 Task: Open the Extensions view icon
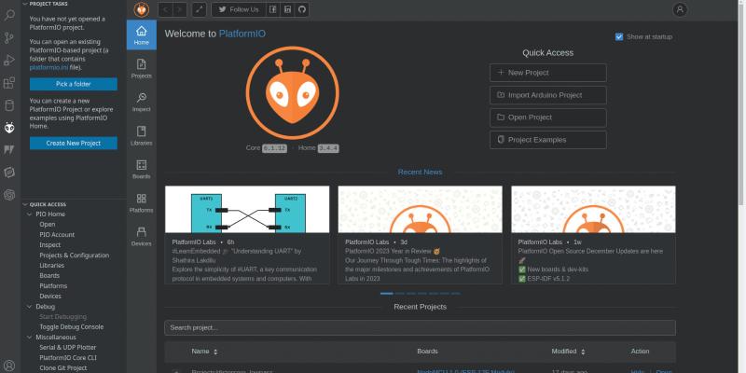point(9,83)
